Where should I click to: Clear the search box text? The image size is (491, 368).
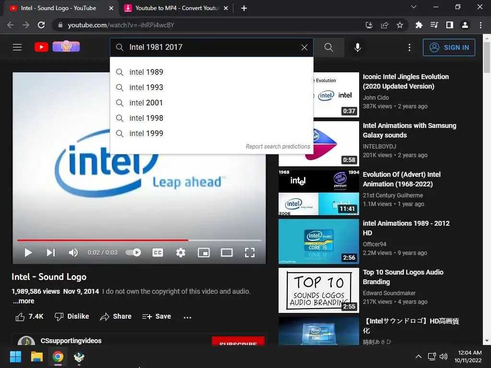[x=304, y=47]
